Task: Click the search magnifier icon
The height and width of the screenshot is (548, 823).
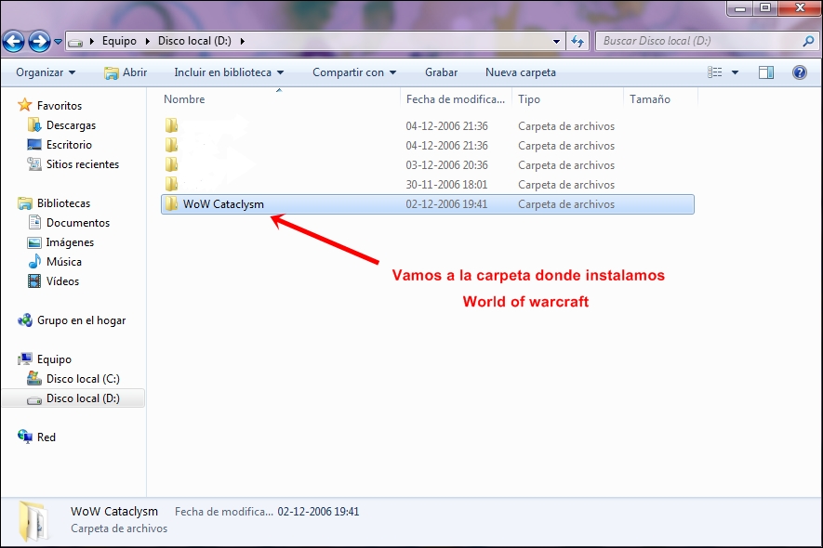Action: [809, 41]
